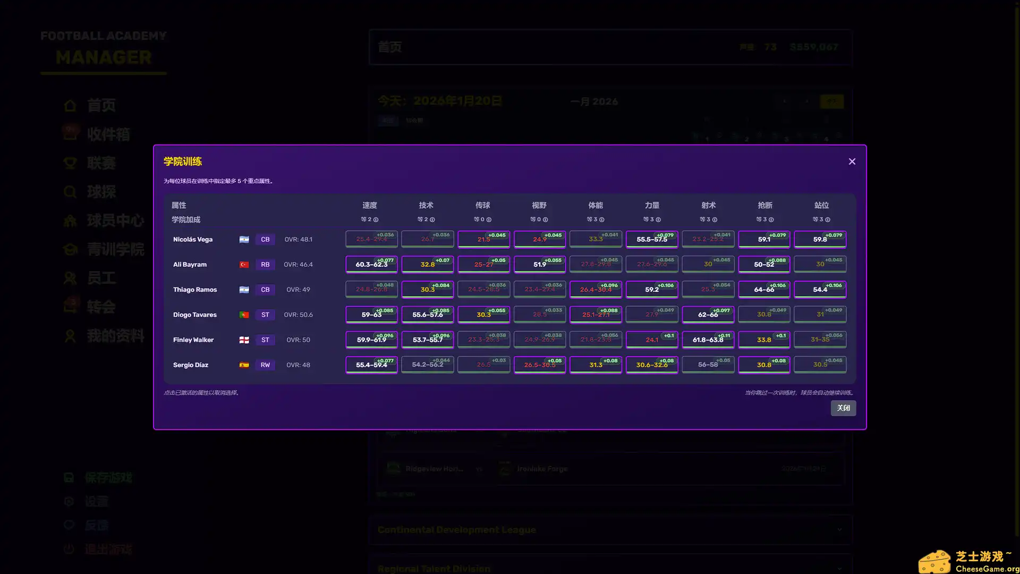The image size is (1020, 574).
Task: Click the info icon under 传球 column
Action: [x=489, y=220]
